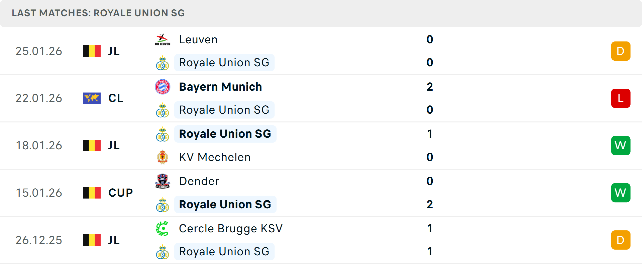The width and height of the screenshot is (642, 264).
Task: Click the W badge for Dender cup match
Action: (621, 193)
